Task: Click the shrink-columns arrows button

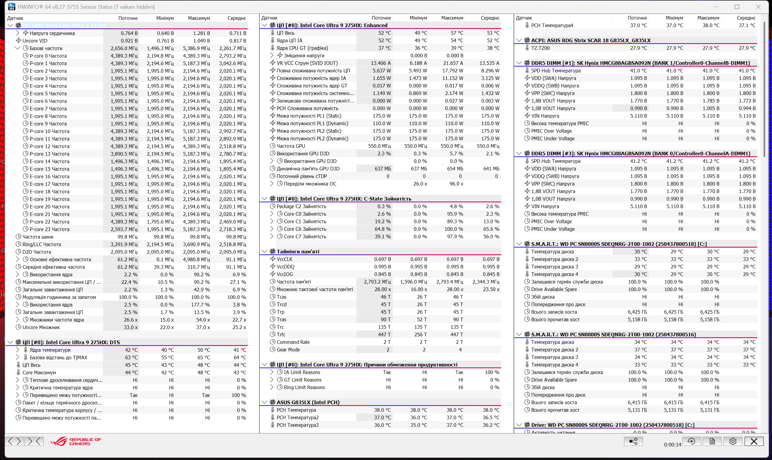Action: click(34, 441)
